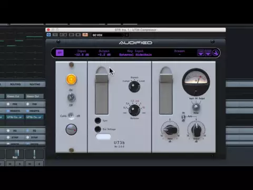The image size is (253, 190).
Task: Click the round calibration trim knob
Action: point(71,129)
